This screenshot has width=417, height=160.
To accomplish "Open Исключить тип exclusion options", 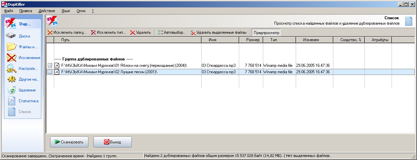I will [x=108, y=33].
